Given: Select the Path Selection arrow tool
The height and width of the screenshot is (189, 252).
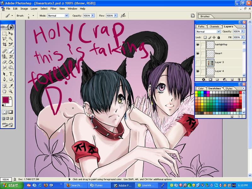Looking at the screenshot, I should tap(4, 74).
